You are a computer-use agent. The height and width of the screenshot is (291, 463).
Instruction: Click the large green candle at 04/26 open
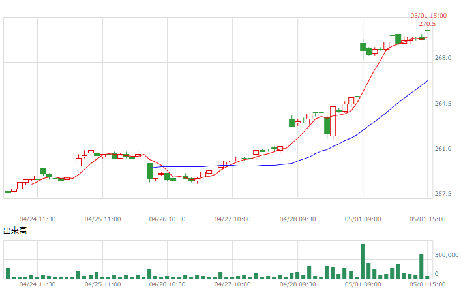(x=150, y=171)
